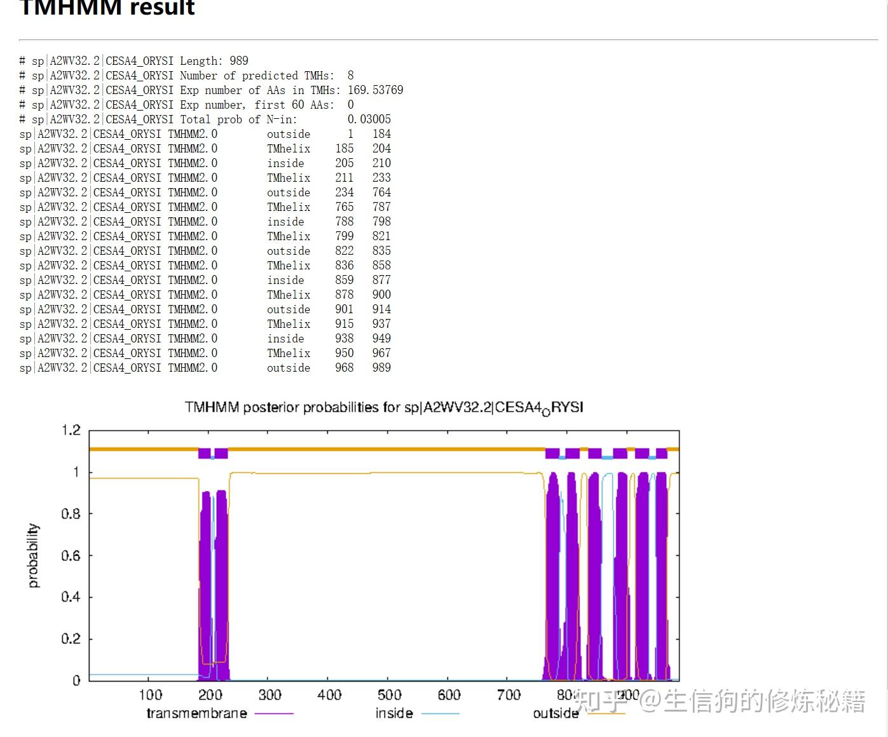The height and width of the screenshot is (737, 888).
Task: Select "inside" in the row spanning 938–949
Action: (x=285, y=339)
